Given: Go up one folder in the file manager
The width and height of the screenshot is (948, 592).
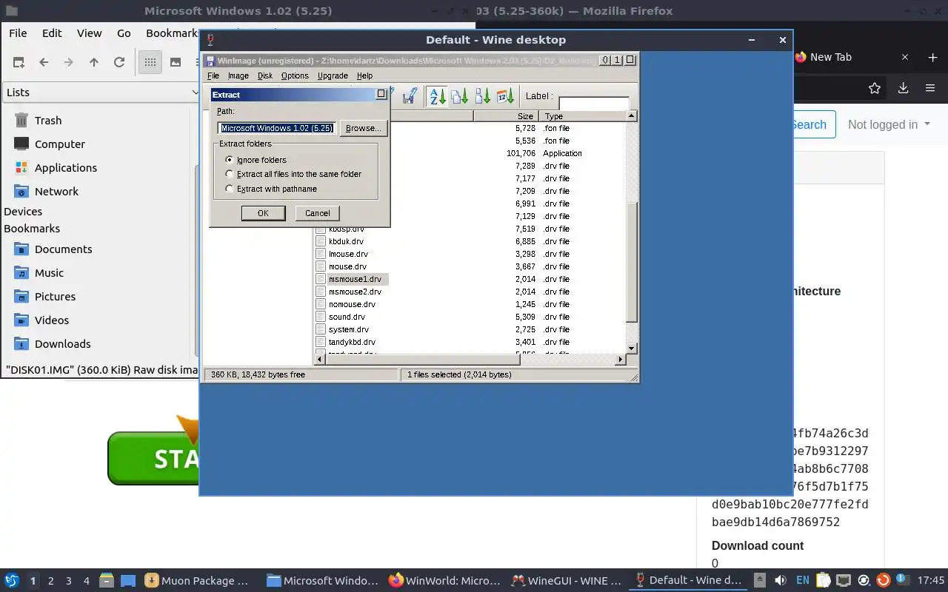Looking at the screenshot, I should point(94,62).
